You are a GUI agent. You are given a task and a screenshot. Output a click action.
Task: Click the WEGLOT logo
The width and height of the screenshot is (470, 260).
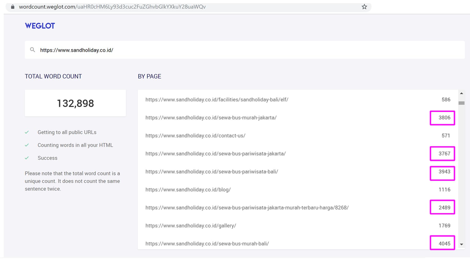pyautogui.click(x=40, y=26)
